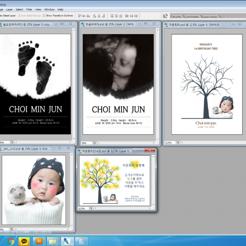The width and height of the screenshot is (246, 246).
Task: Open KakaoTalk from the taskbar
Action: (24, 241)
